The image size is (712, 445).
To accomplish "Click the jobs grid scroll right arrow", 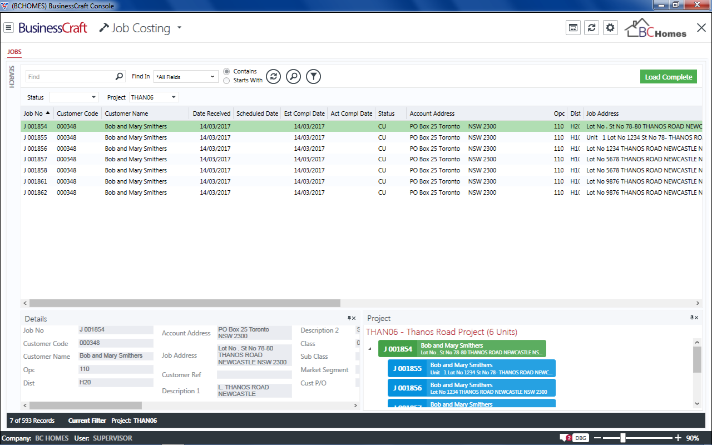I will (699, 303).
